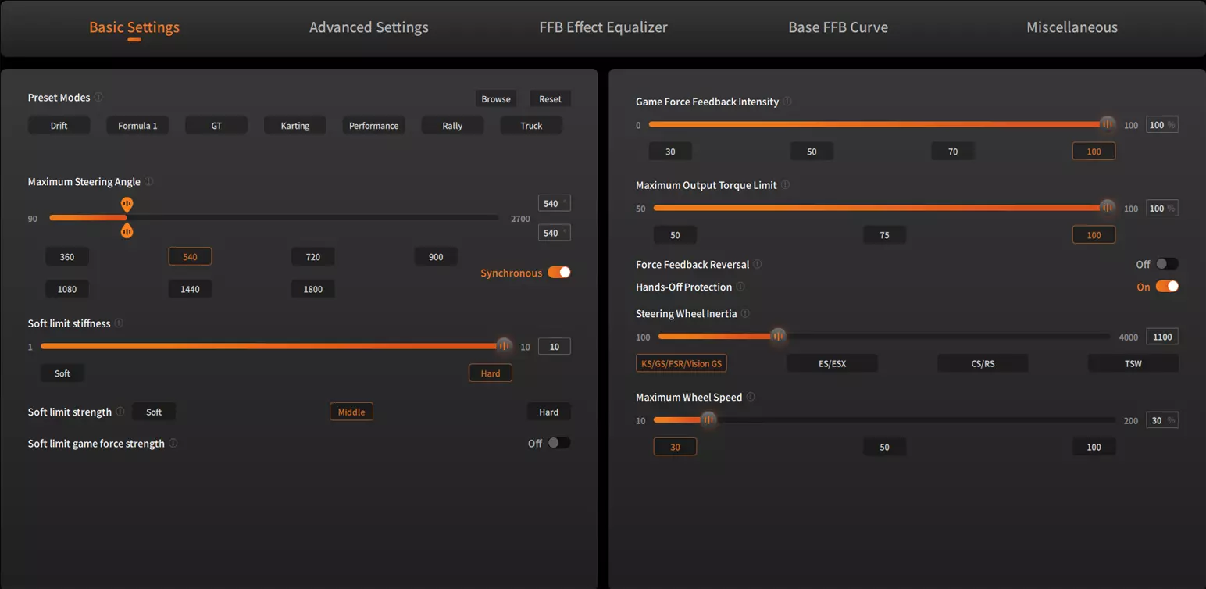Enable Soft limit game force strength

pyautogui.click(x=558, y=443)
